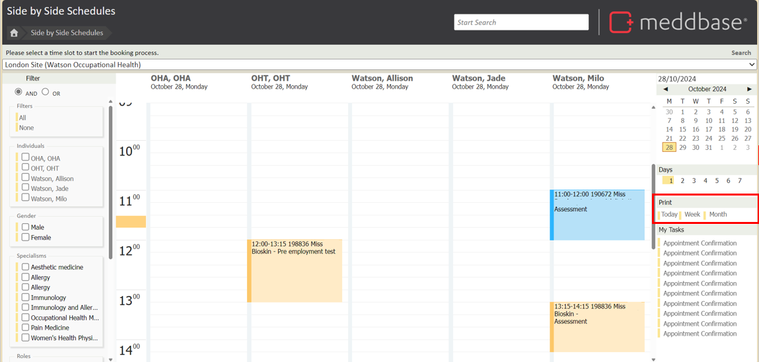
Task: Print the Week schedule
Action: tap(692, 214)
